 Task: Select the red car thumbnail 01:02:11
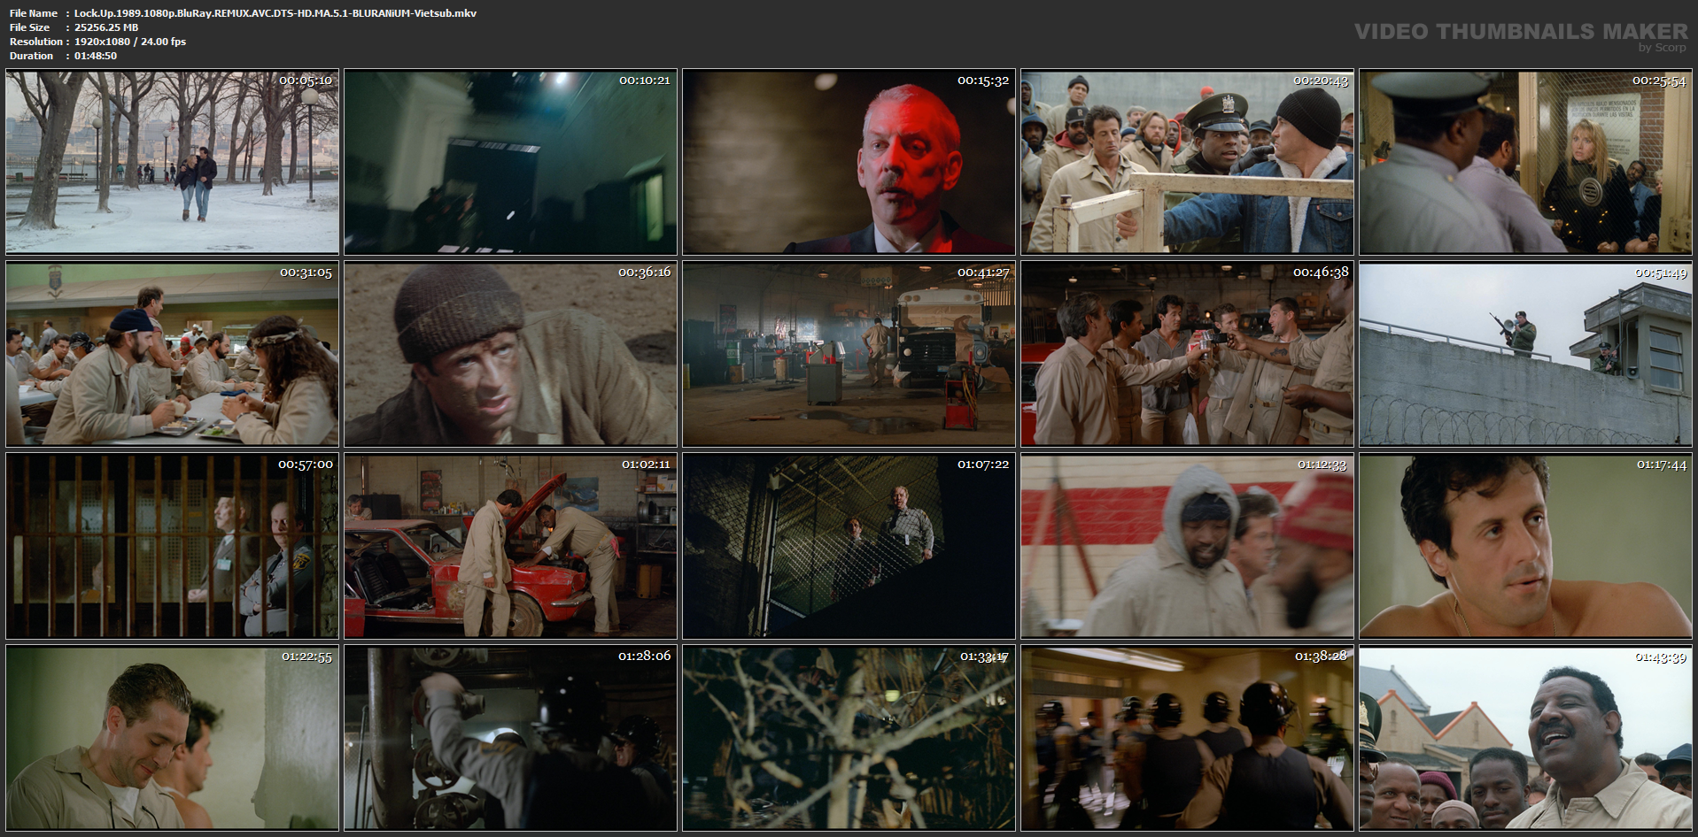[x=510, y=546]
